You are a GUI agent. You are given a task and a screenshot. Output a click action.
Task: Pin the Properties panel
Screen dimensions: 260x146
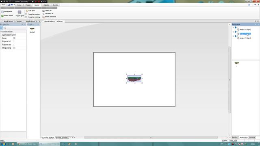pyautogui.click(x=22, y=24)
